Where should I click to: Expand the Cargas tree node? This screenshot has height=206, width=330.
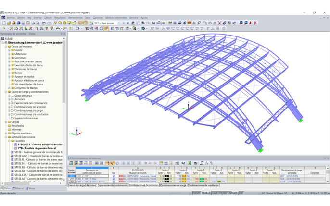click(x=6, y=122)
